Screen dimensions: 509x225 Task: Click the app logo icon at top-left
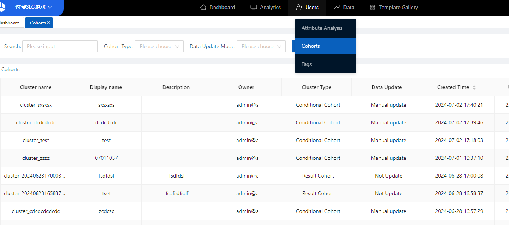tap(2, 7)
